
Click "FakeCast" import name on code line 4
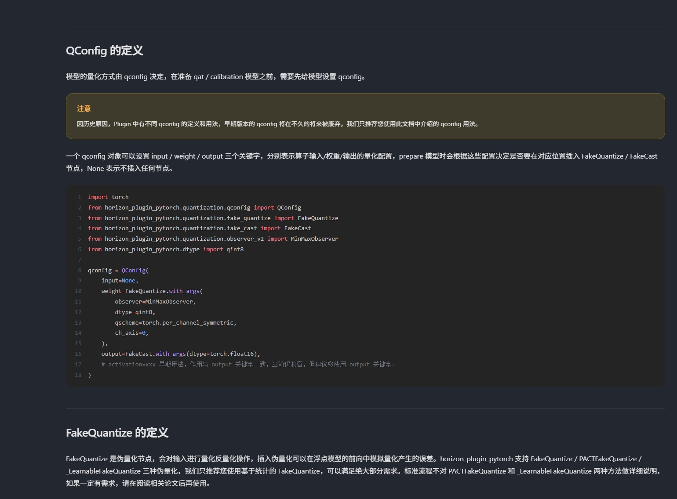(297, 228)
